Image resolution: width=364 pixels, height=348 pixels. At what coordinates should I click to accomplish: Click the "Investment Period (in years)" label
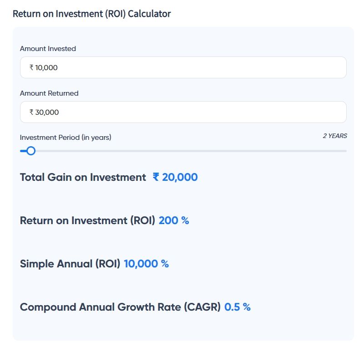[66, 137]
